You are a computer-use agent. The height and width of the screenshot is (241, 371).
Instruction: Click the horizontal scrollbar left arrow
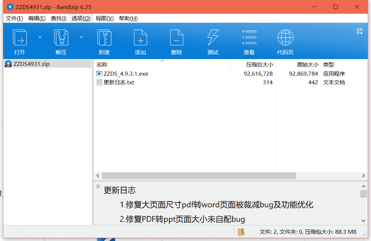98,176
